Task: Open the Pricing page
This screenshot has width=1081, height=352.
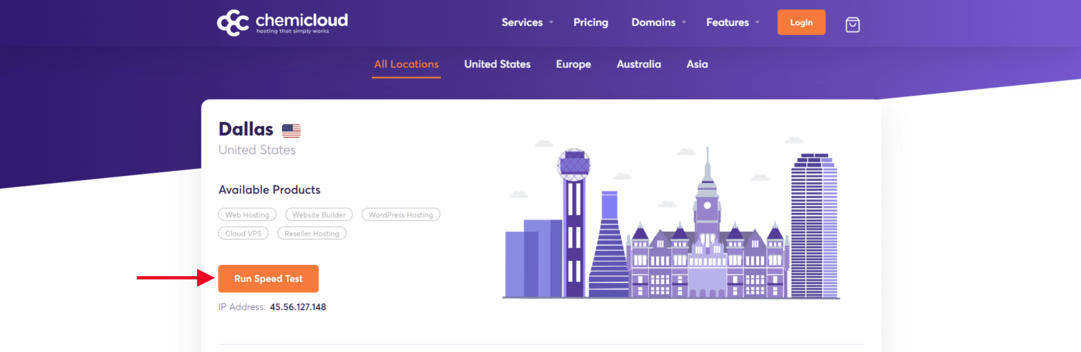Action: pyautogui.click(x=590, y=22)
